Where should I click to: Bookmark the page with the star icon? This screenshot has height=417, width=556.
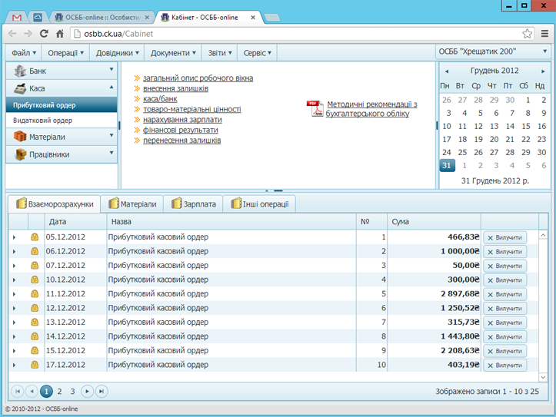[528, 34]
